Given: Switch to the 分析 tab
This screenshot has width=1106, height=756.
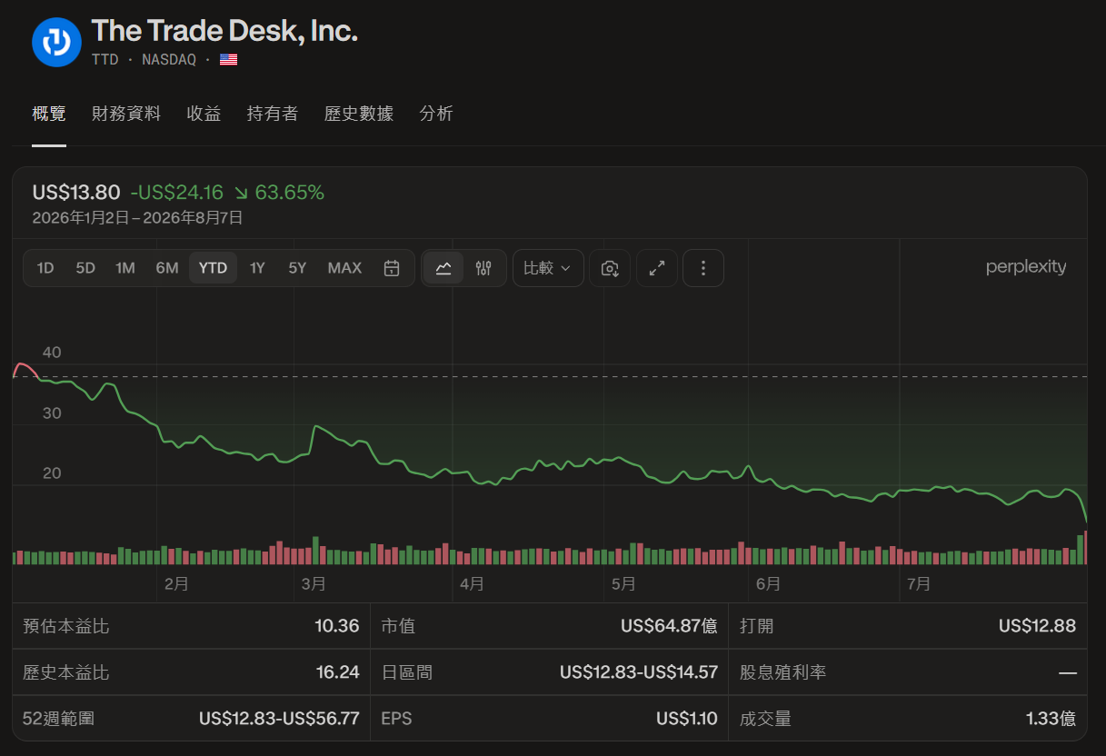Looking at the screenshot, I should pos(436,114).
